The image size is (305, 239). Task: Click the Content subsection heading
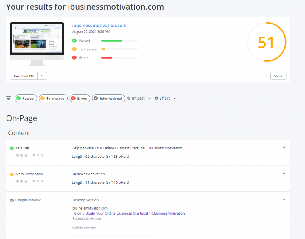19,133
